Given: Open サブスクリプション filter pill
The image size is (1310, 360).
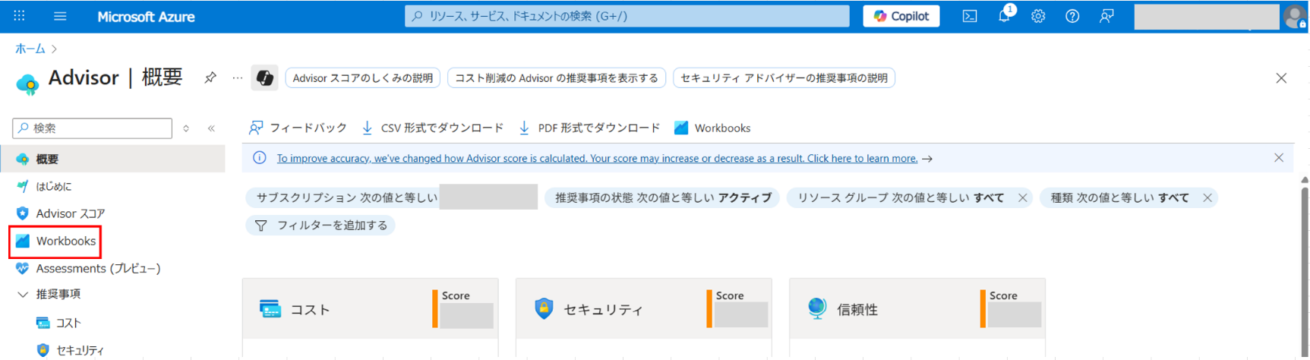Looking at the screenshot, I should pos(391,197).
